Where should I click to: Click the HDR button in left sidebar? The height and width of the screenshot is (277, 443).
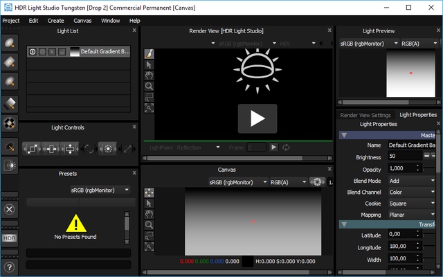point(9,238)
